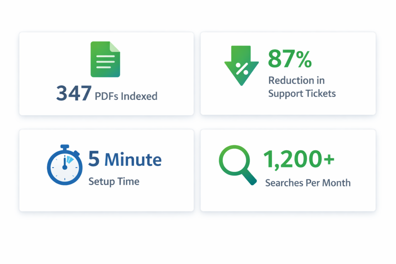
Task: Select the 1,200+ figure
Action: (x=299, y=158)
